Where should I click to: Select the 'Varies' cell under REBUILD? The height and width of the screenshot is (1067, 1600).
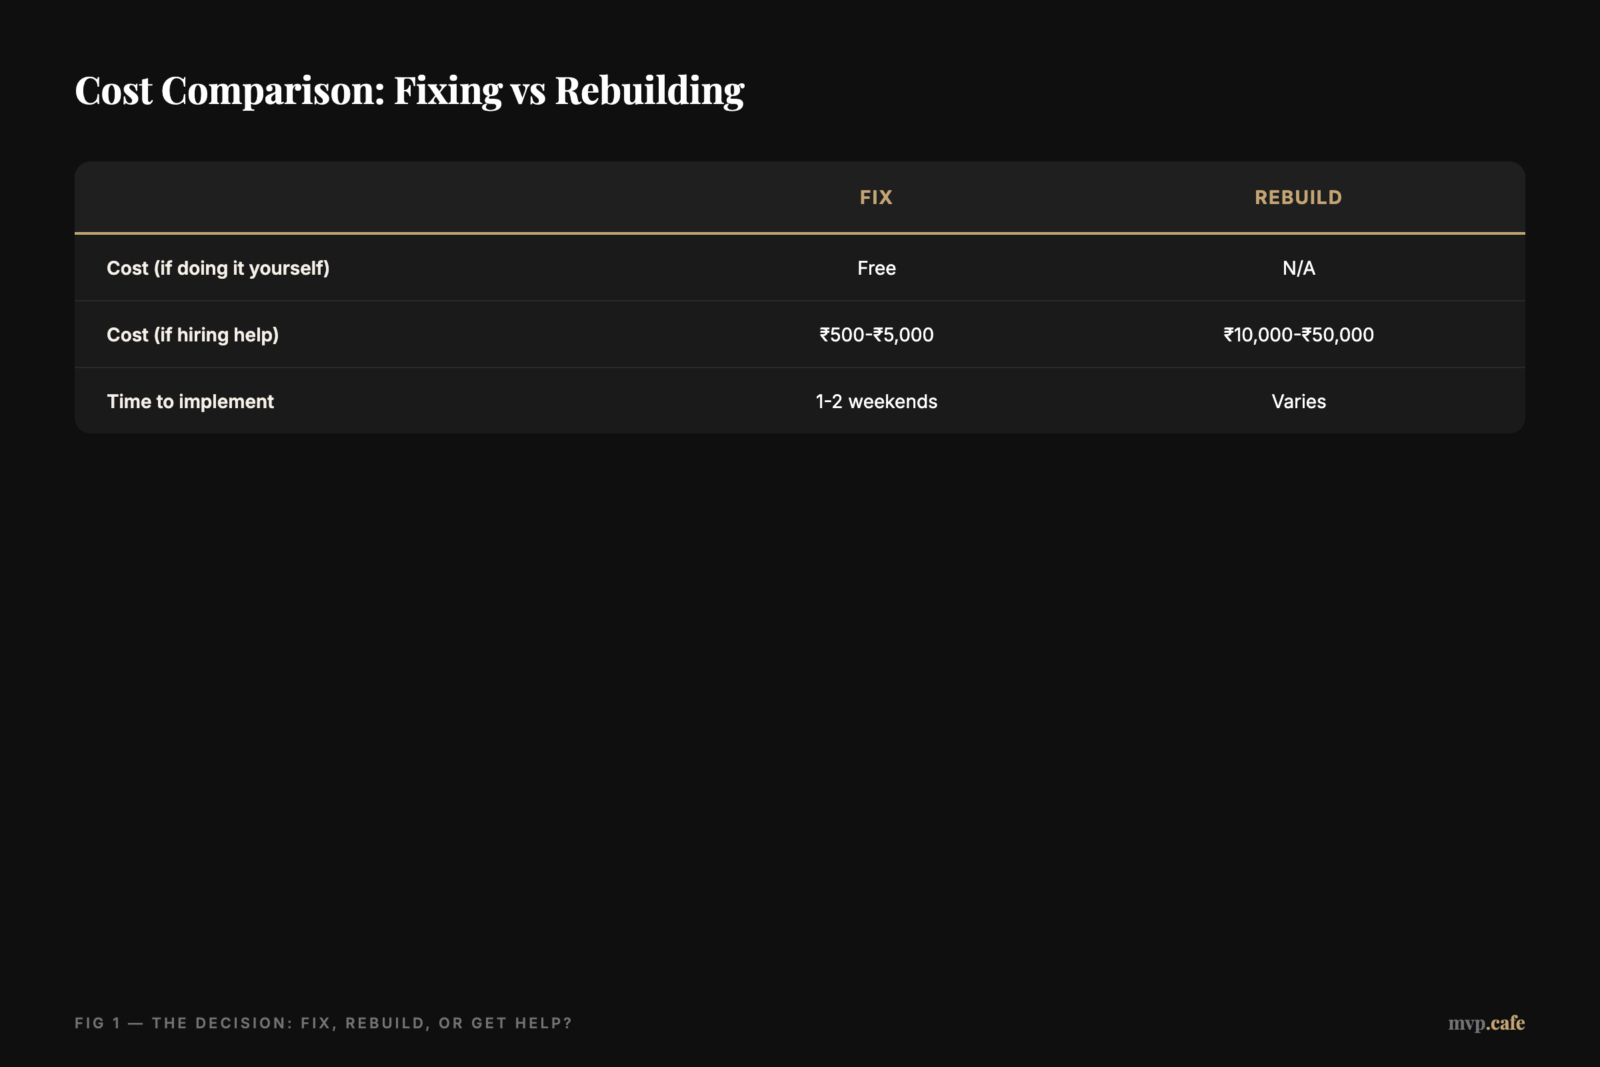[1298, 401]
